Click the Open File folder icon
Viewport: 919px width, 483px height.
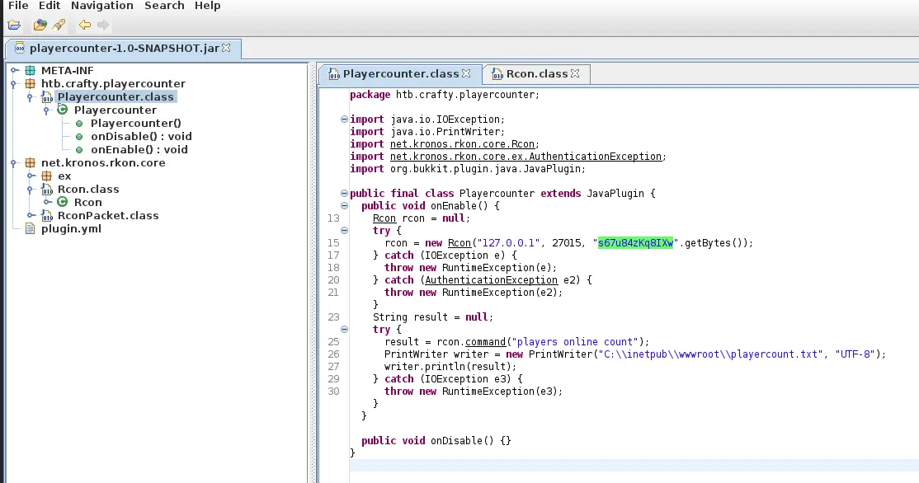pos(15,25)
